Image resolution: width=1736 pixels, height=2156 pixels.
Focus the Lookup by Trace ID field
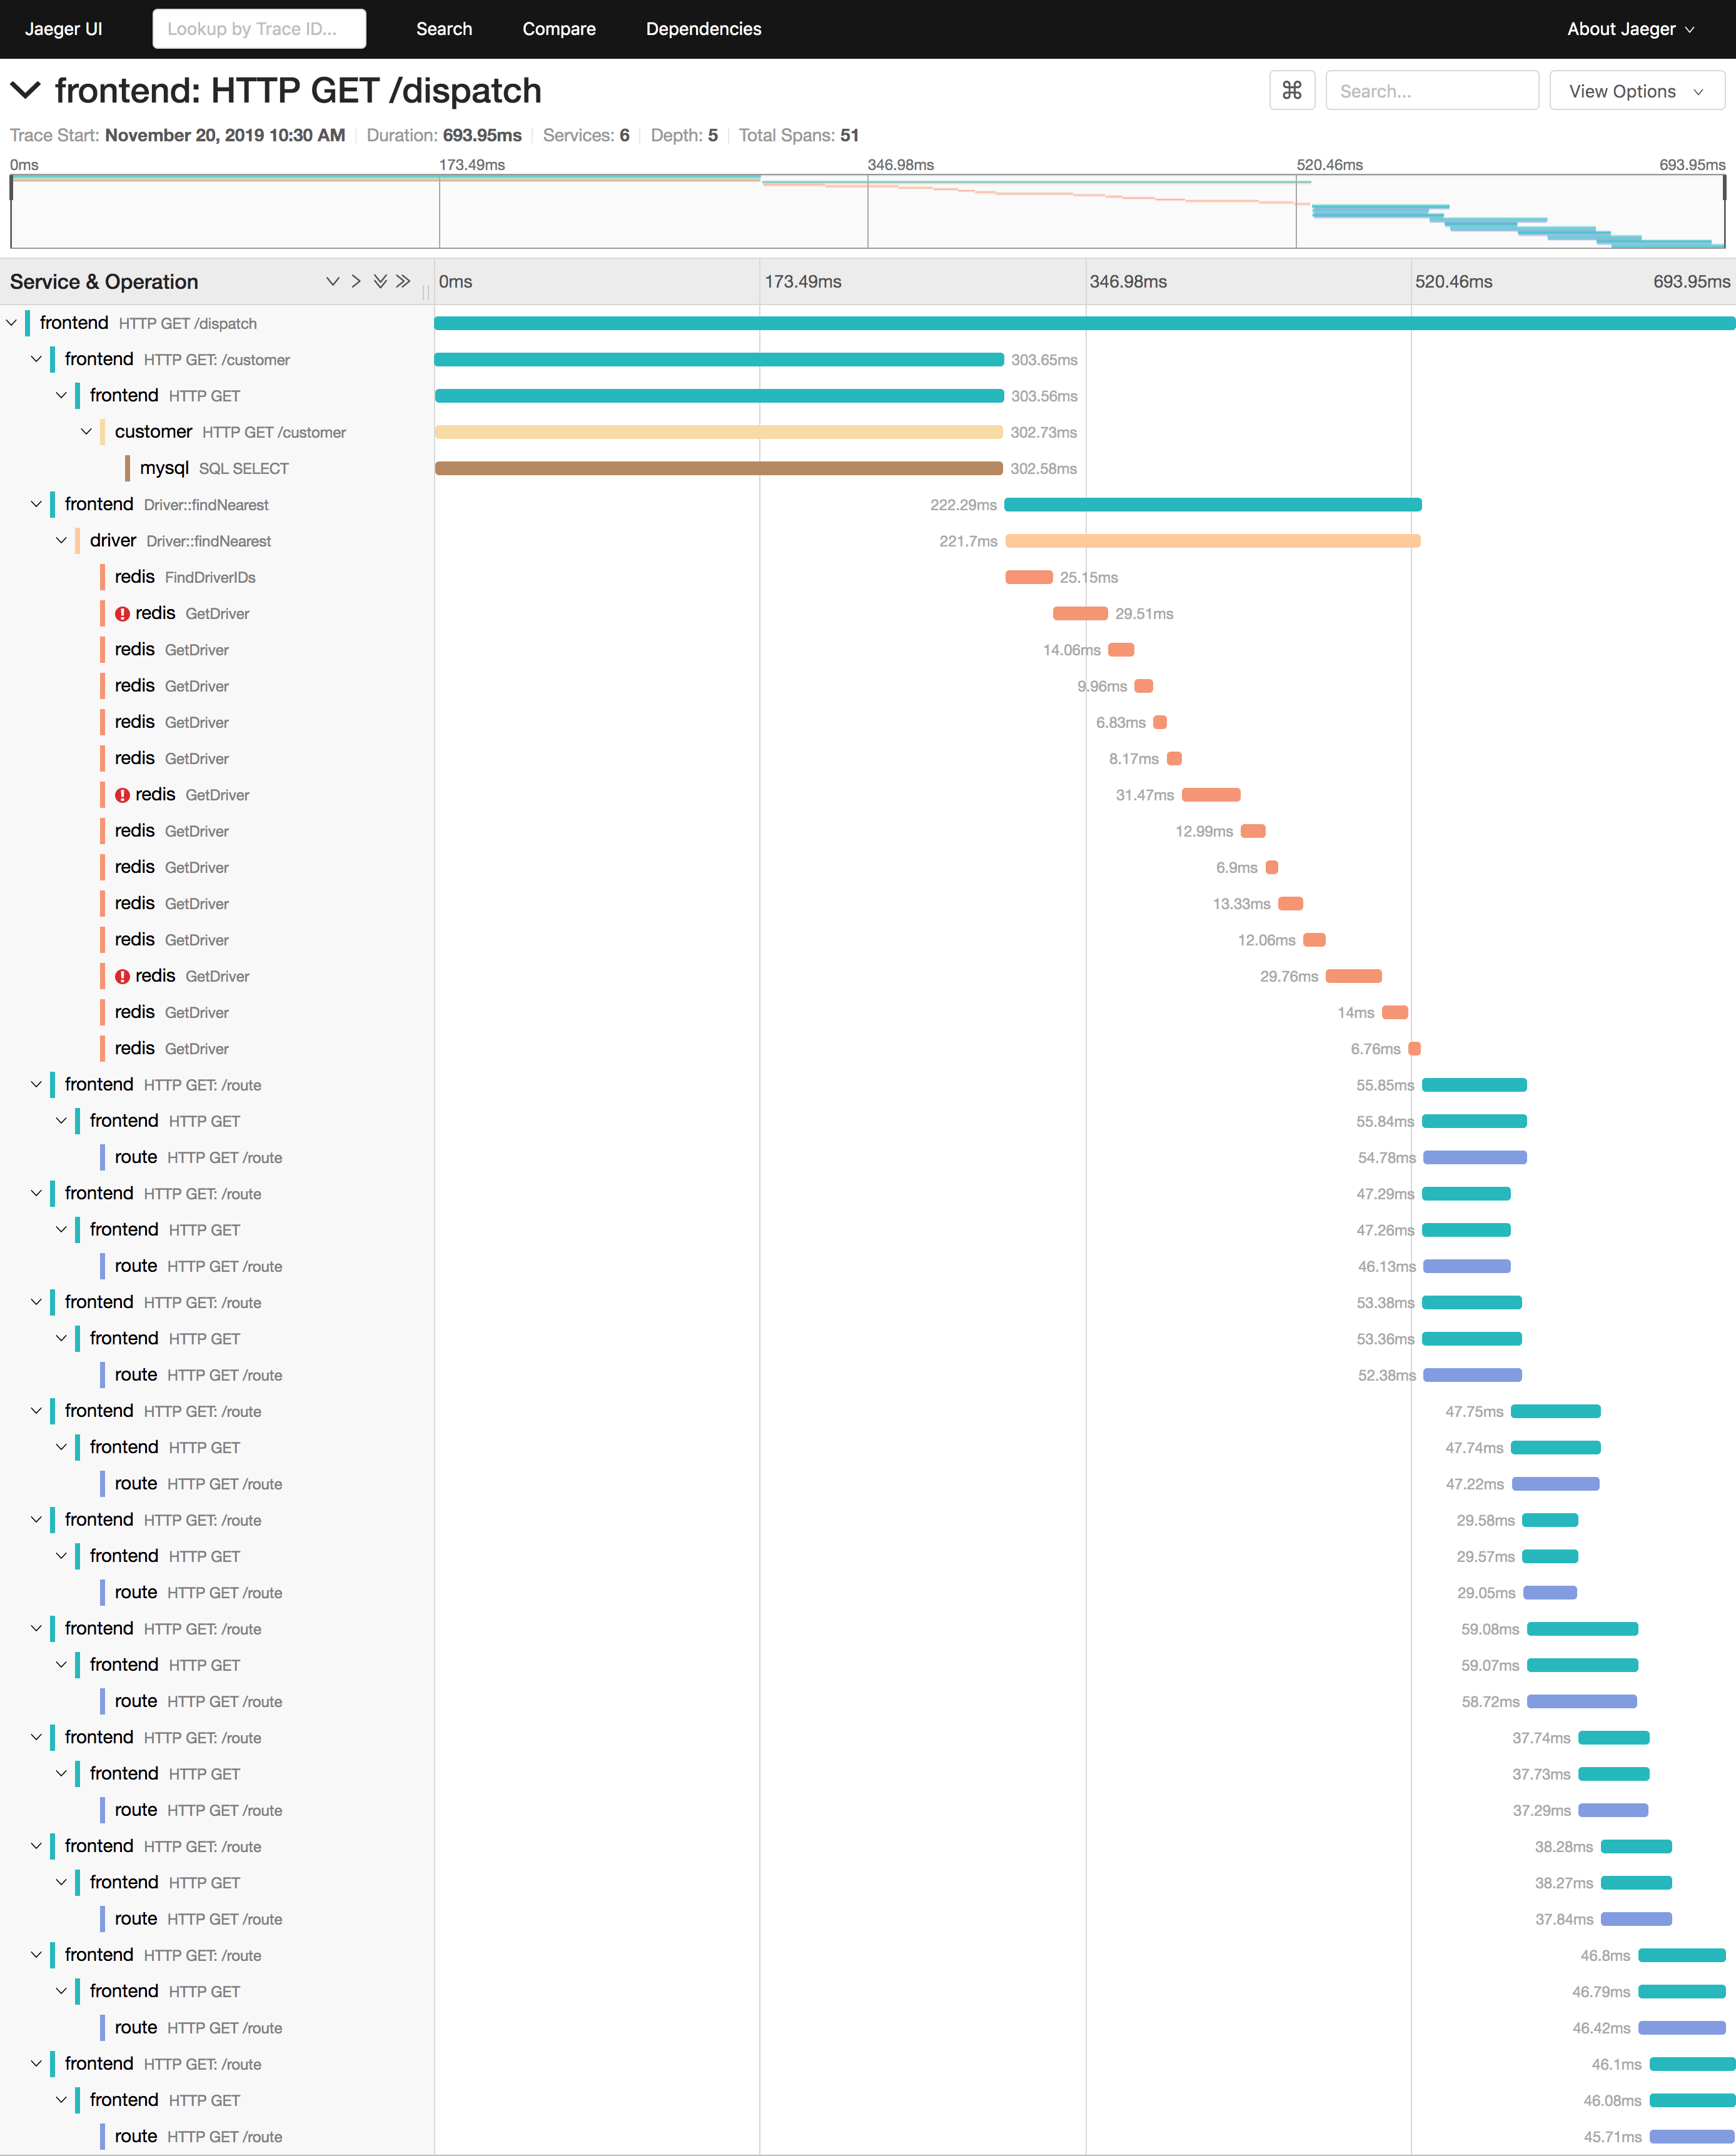(259, 29)
